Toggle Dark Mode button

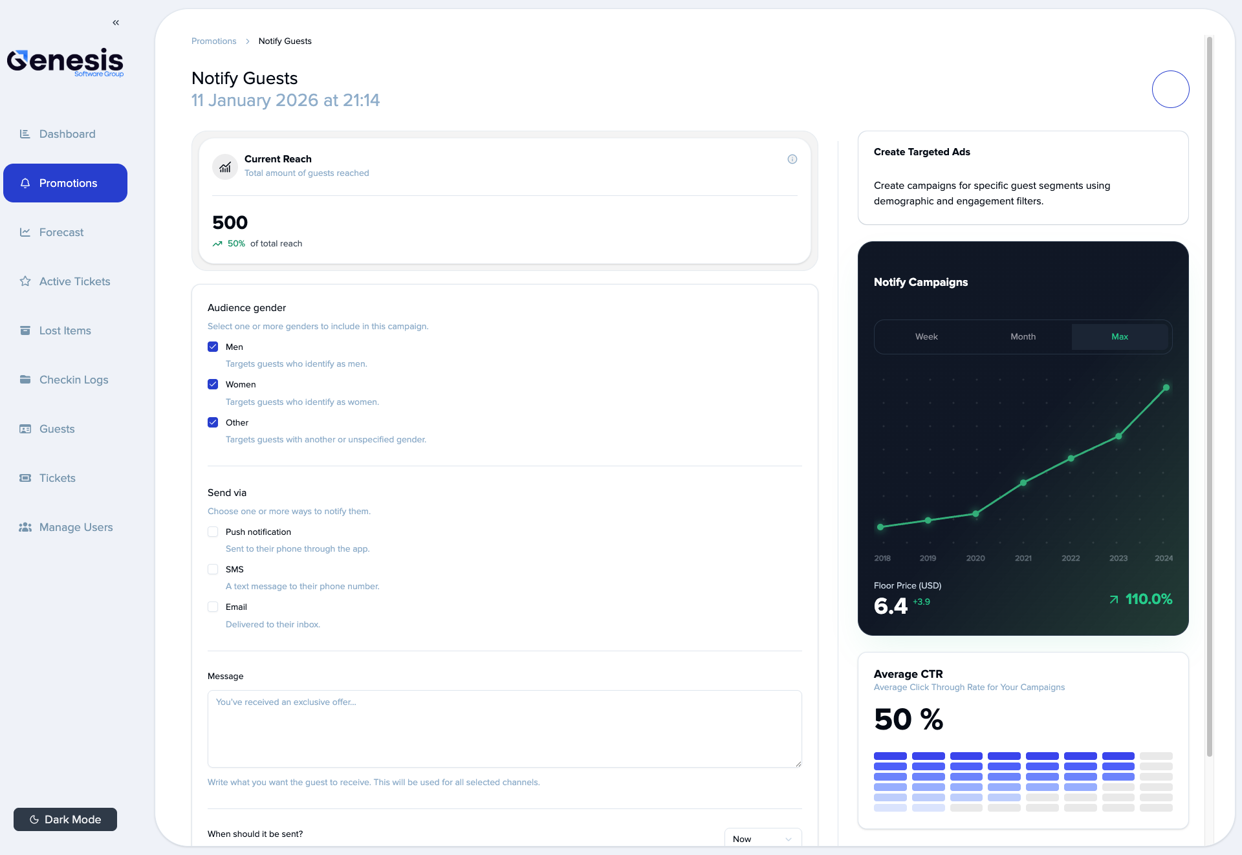65,819
